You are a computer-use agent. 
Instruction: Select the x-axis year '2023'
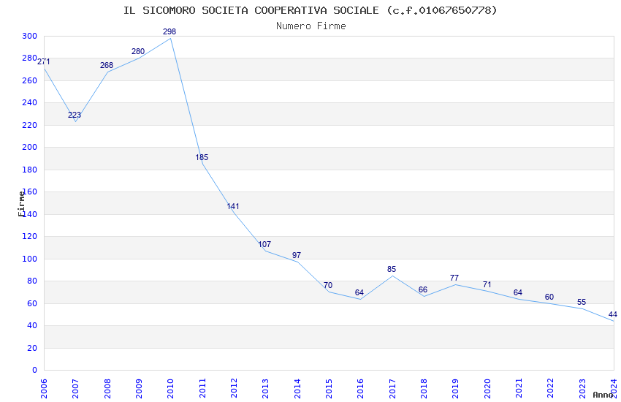tap(582, 389)
